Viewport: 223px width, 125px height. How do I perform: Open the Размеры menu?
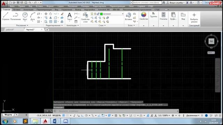[x=85, y=6]
